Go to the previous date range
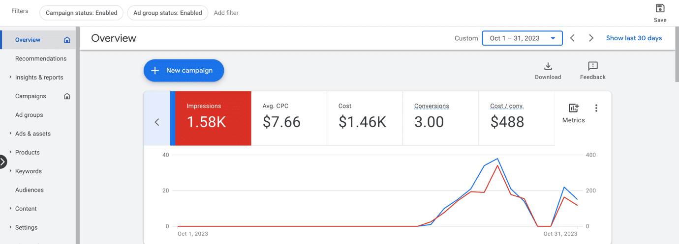Screen dimensions: 679x244 pyautogui.click(x=572, y=38)
